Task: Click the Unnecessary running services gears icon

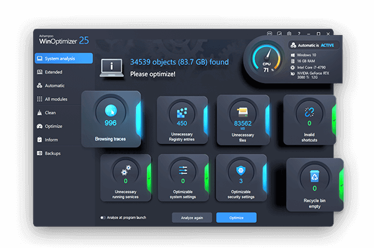Action: [x=126, y=170]
